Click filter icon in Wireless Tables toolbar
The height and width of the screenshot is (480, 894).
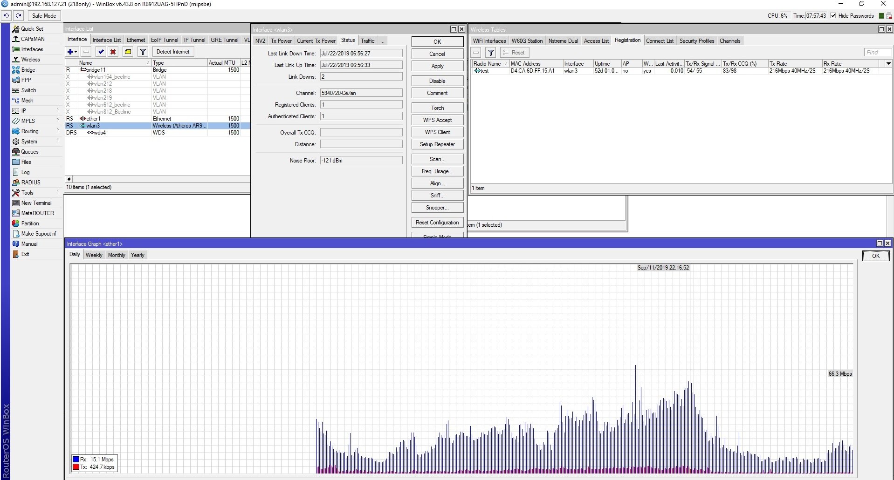point(490,53)
